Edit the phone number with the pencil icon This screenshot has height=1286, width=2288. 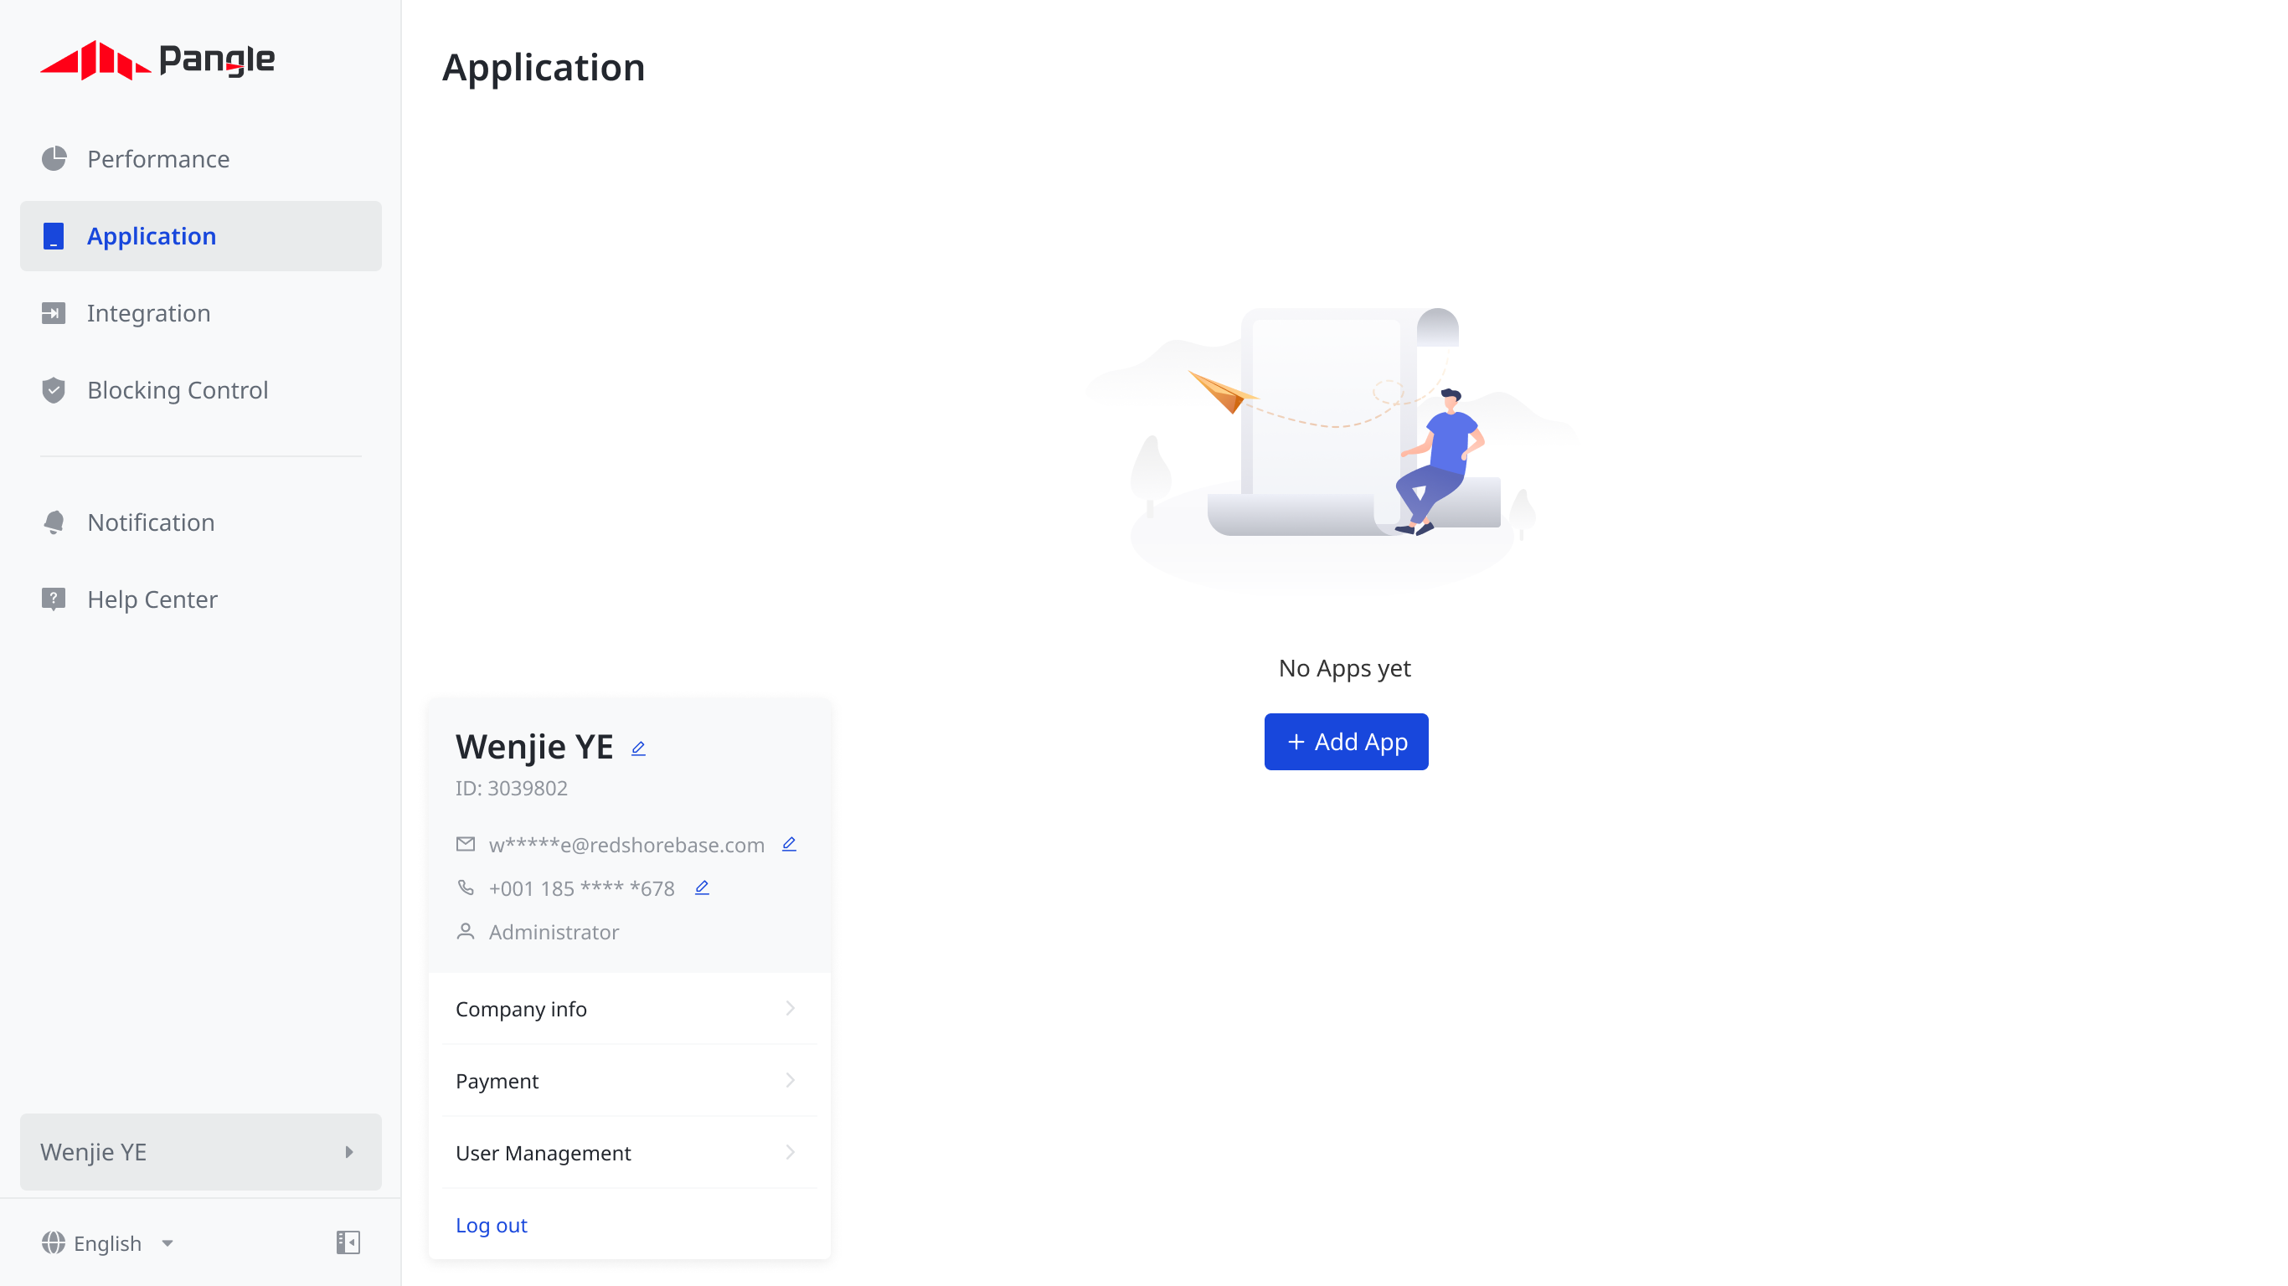coord(703,888)
